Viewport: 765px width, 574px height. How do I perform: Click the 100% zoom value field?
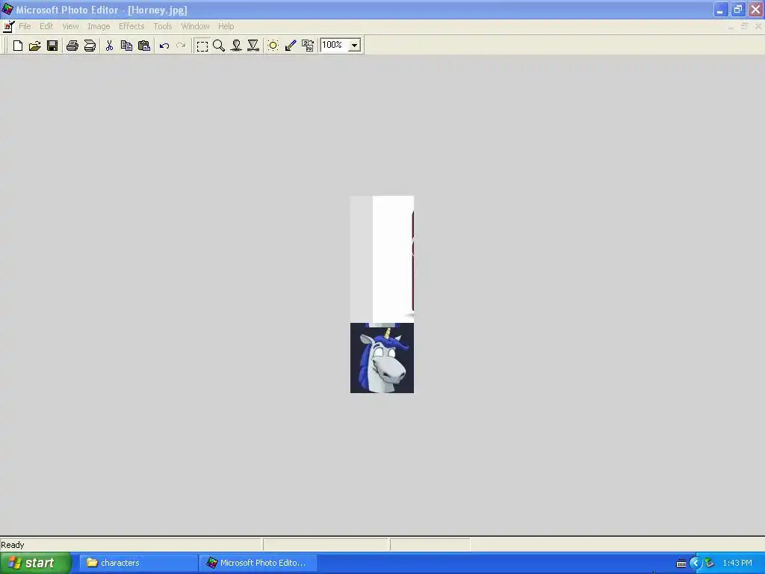point(334,45)
